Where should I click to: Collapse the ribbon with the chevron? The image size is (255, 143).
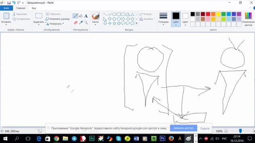coord(250,8)
